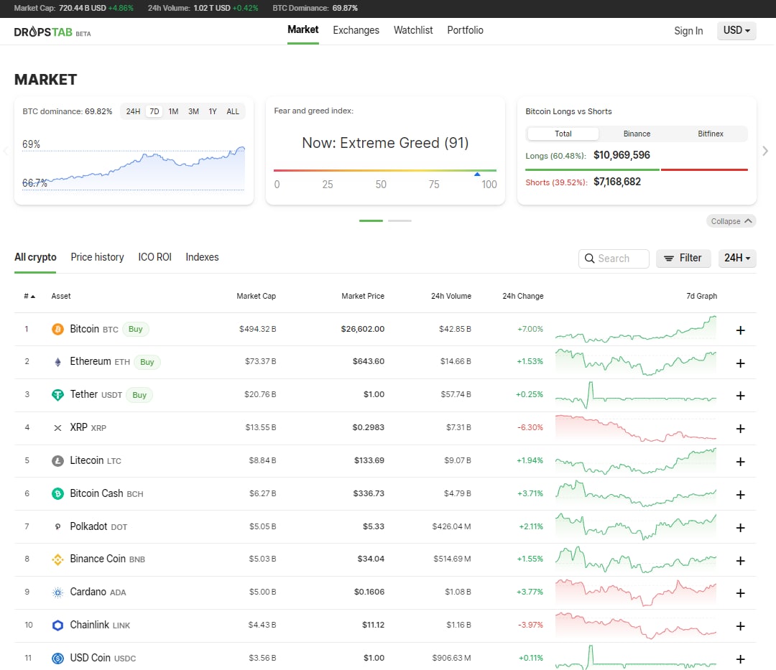Screen dimensions: 776x670
Task: Click the Ethereum coin logo icon
Action: [x=57, y=362]
